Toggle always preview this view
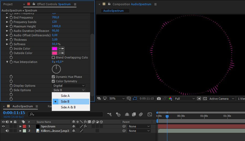This screenshot has width=245, height=141. pyautogui.click(x=99, y=98)
